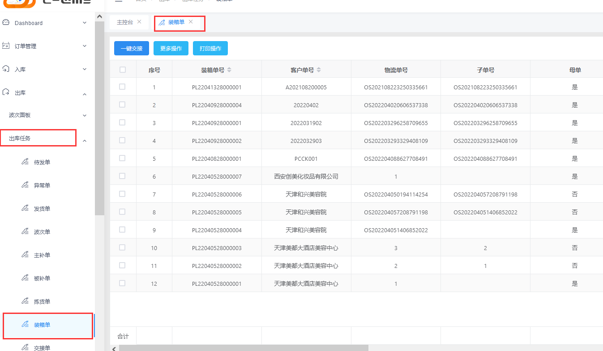Click the icon beside 发货单
603x351 pixels.
(x=25, y=208)
